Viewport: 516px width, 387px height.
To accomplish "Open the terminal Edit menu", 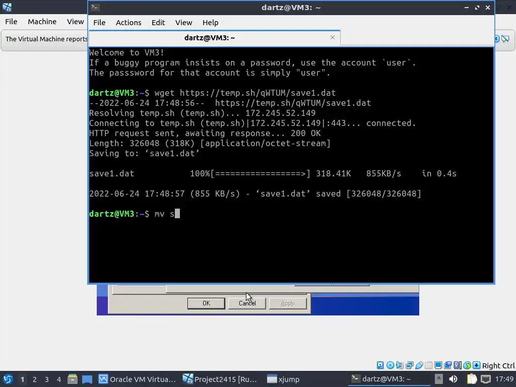I will click(158, 22).
